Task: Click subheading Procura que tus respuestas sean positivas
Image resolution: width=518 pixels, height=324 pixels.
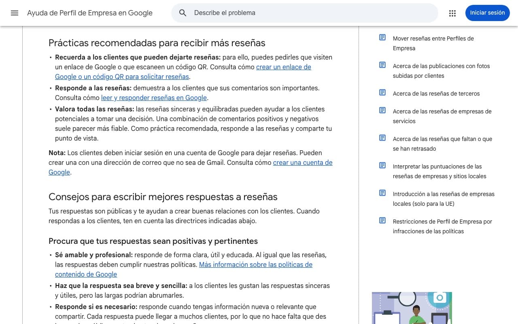Action: click(x=153, y=241)
